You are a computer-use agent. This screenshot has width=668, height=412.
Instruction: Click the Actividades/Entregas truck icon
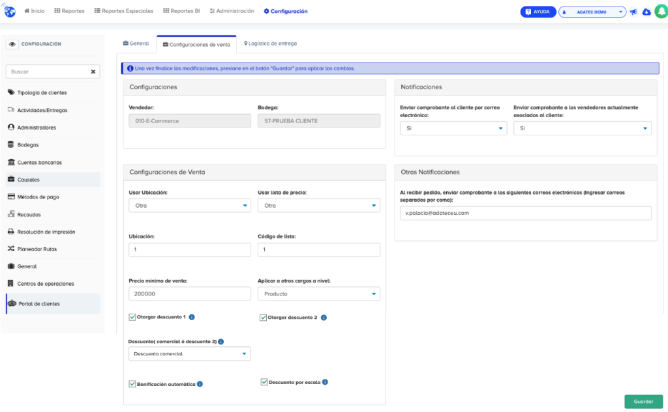[x=11, y=110]
